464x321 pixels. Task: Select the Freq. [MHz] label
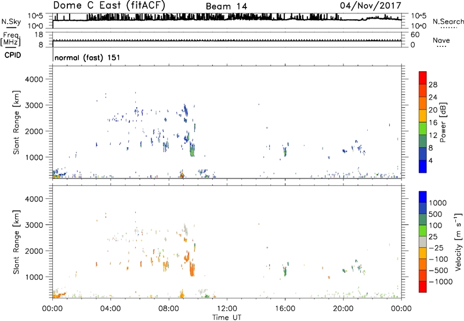pyautogui.click(x=10, y=39)
